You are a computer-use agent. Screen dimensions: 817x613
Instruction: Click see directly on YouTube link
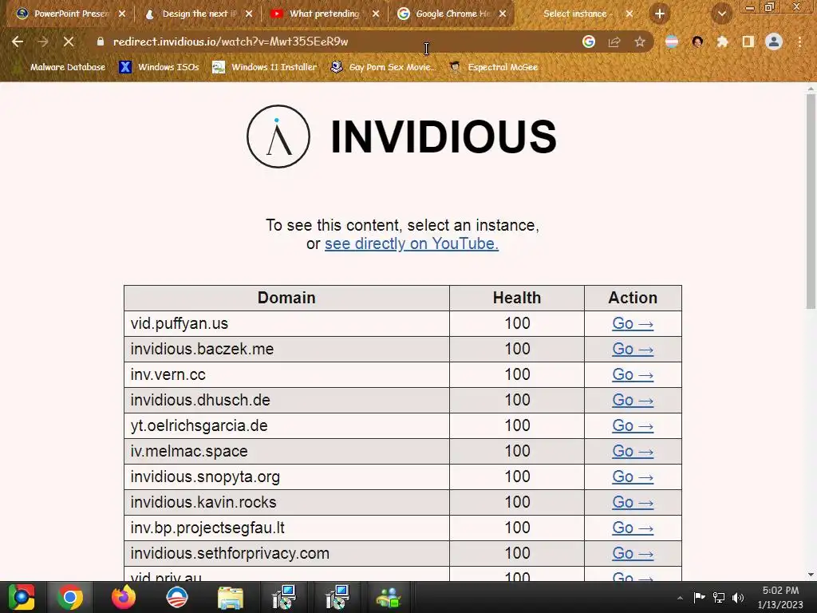tap(412, 243)
